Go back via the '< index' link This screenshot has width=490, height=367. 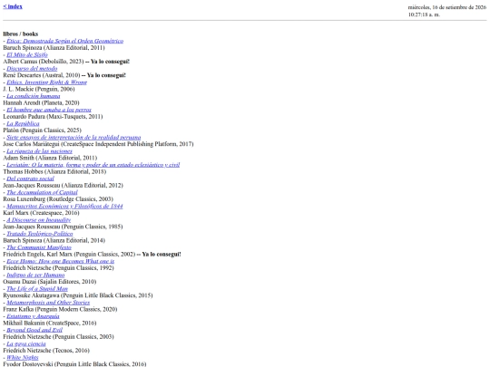click(13, 6)
